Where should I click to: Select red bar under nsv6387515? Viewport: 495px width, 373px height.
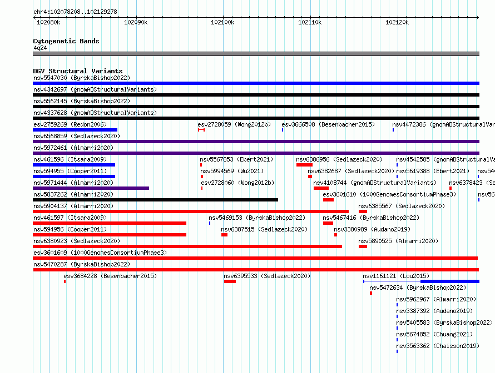pos(225,235)
